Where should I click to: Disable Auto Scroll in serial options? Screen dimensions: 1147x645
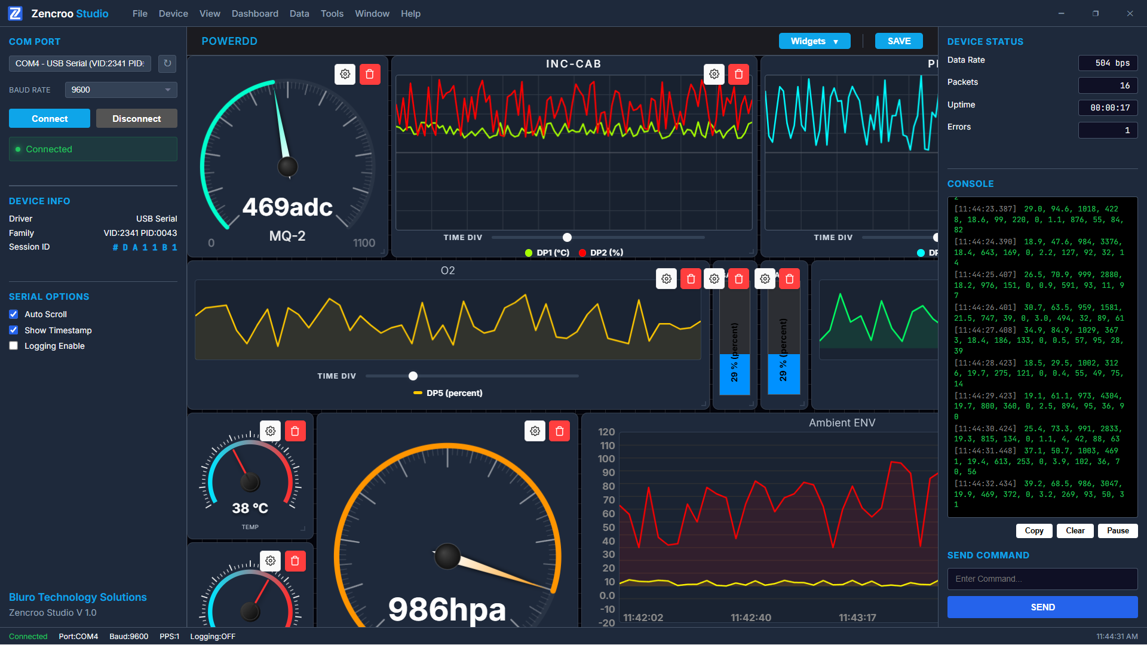click(13, 314)
